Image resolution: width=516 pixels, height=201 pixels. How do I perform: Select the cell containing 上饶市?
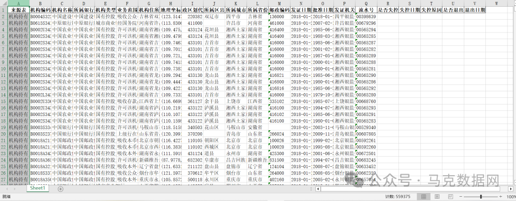coord(236,101)
